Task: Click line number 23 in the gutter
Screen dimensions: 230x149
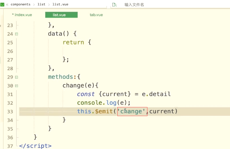Action: tap(10, 25)
